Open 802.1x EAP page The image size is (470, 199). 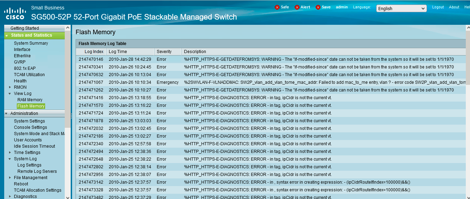pos(24,68)
